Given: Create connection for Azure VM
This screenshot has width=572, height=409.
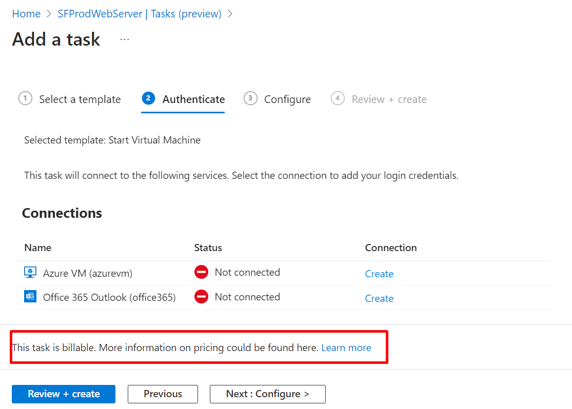Looking at the screenshot, I should coord(379,274).
